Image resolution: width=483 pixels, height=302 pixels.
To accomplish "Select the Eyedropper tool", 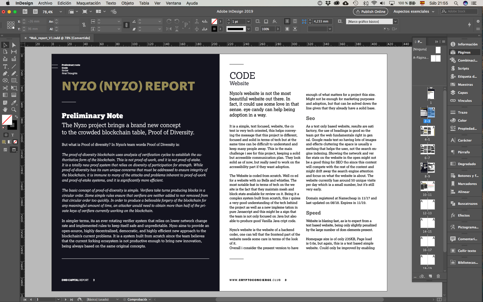I will (14, 102).
